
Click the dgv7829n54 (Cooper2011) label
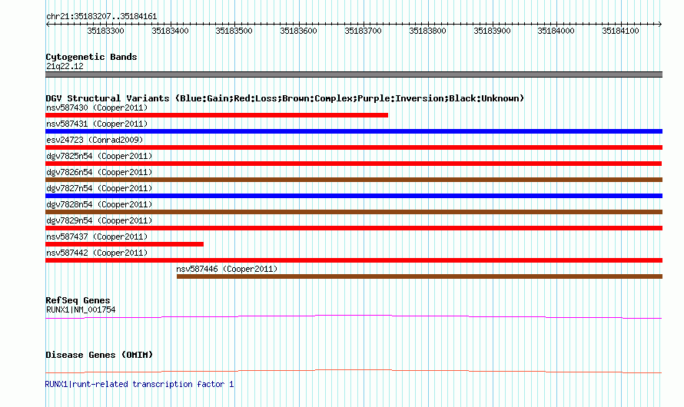(x=99, y=220)
